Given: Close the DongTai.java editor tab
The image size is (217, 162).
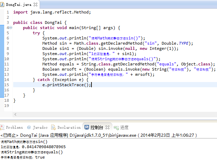Looking at the screenshot, I should 35,4.
